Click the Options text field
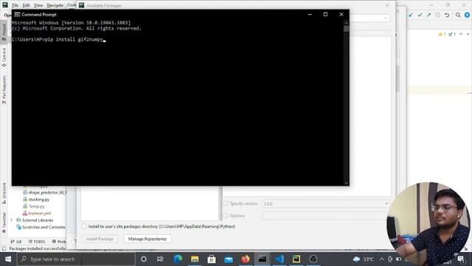The width and height of the screenshot is (472, 266). (x=326, y=216)
